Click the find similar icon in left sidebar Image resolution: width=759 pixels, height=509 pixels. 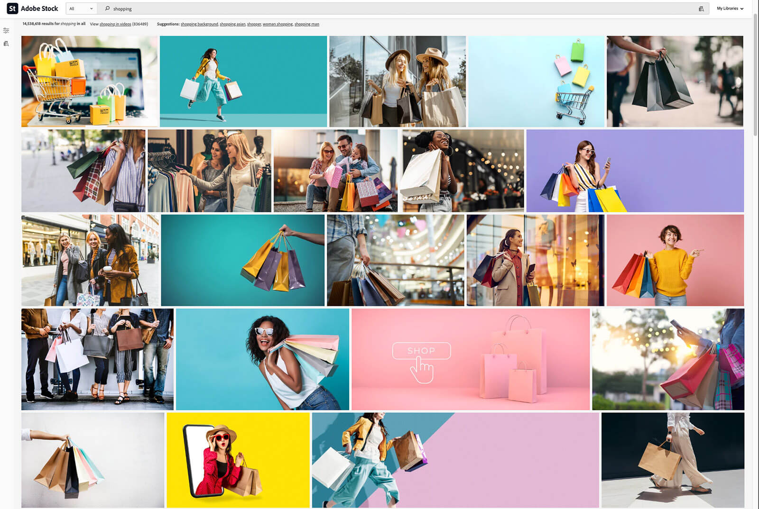pyautogui.click(x=6, y=44)
